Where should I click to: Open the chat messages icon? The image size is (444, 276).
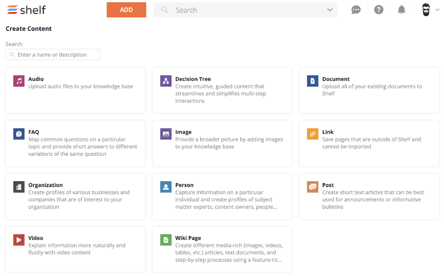[356, 10]
